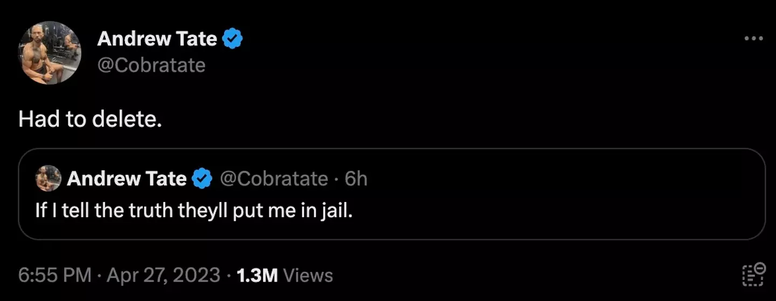Click the 6:55 PM post time
Viewport: 776px width, 301px height.
tap(54, 275)
